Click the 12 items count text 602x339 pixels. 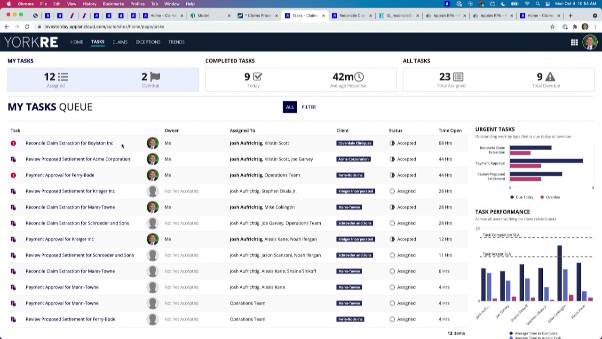click(456, 333)
